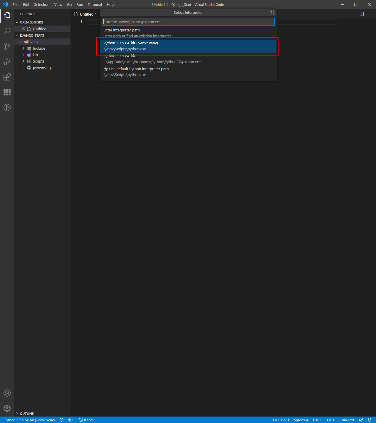The height and width of the screenshot is (423, 376).
Task: Select Untitled-1 in Open Editors list
Action: click(x=42, y=29)
